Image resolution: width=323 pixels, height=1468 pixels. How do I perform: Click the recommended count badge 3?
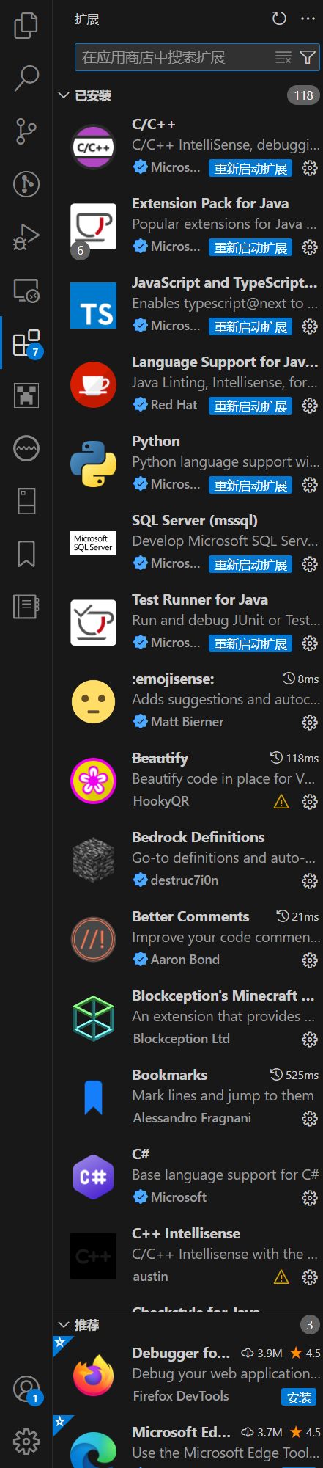click(310, 1325)
